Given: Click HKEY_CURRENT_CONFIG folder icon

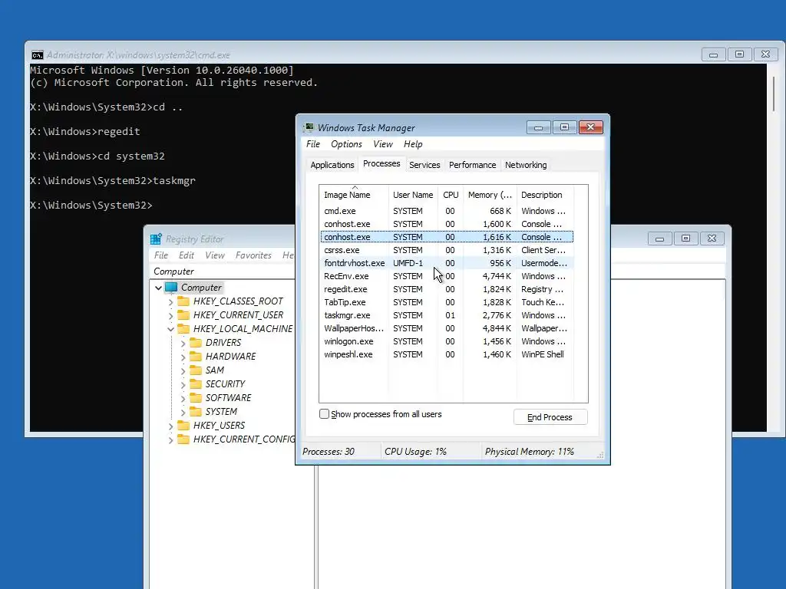Looking at the screenshot, I should [183, 439].
